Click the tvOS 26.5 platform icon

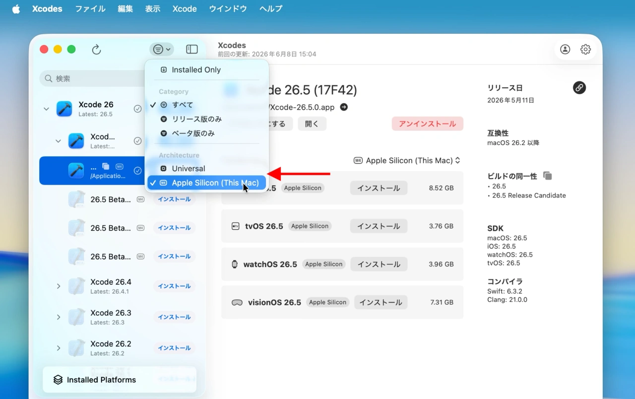click(x=235, y=226)
